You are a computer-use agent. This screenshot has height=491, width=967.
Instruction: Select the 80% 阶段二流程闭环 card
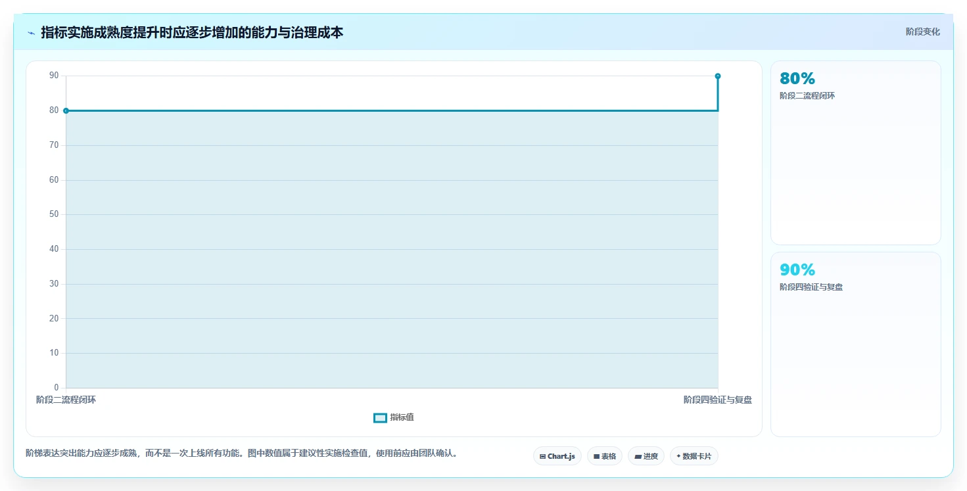(x=855, y=152)
